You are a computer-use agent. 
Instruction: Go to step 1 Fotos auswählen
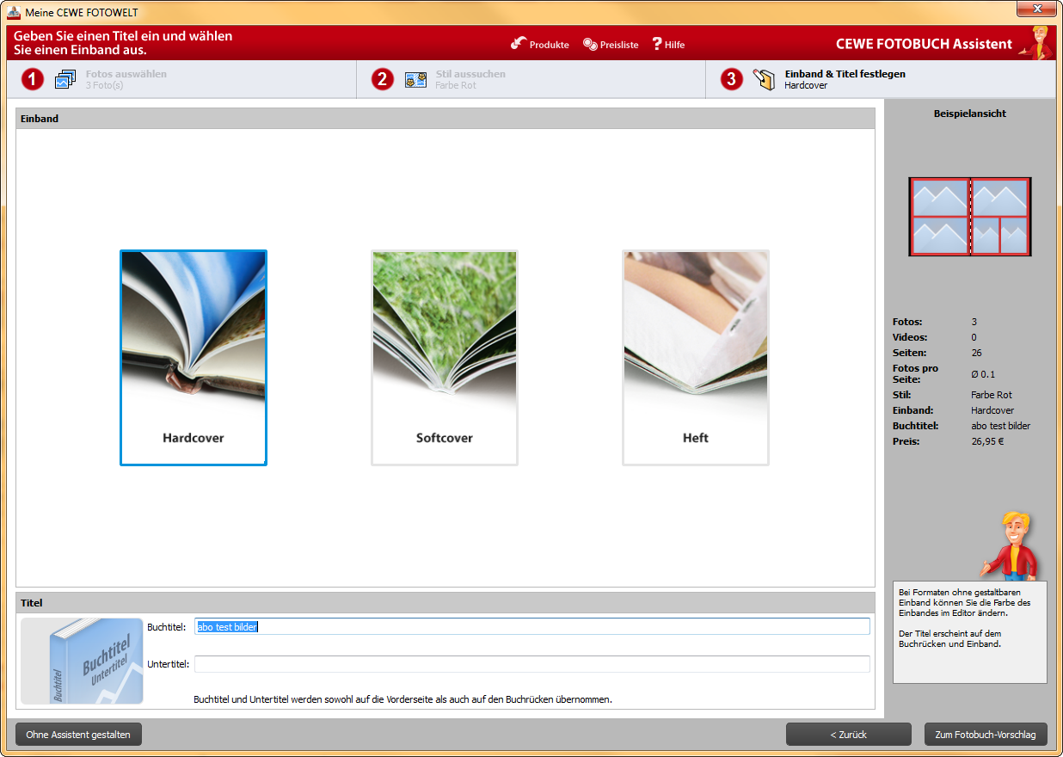click(x=182, y=79)
